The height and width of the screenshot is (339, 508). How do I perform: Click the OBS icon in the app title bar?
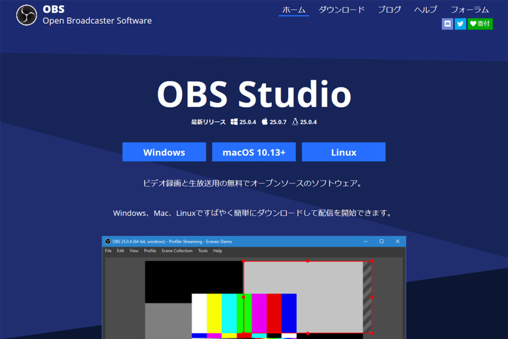pyautogui.click(x=107, y=241)
